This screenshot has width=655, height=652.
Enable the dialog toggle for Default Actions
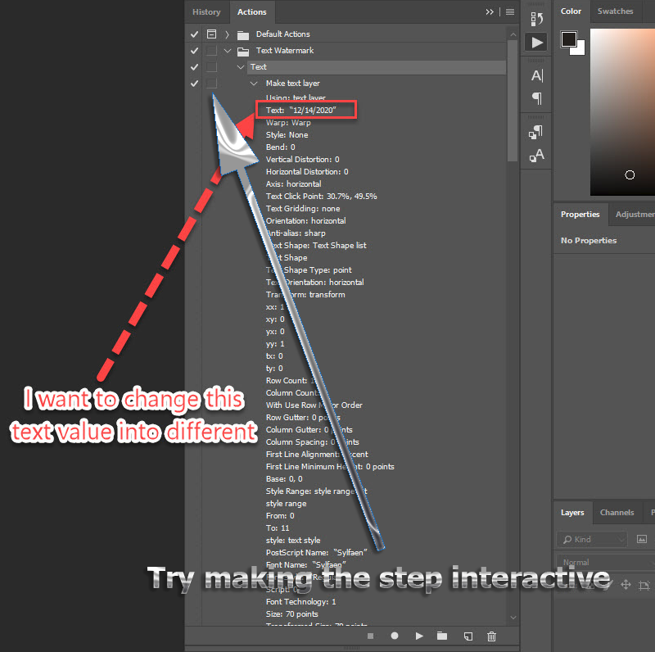tap(211, 34)
